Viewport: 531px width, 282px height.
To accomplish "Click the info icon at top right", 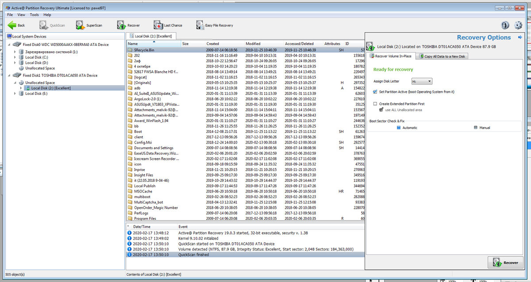I will 505,25.
